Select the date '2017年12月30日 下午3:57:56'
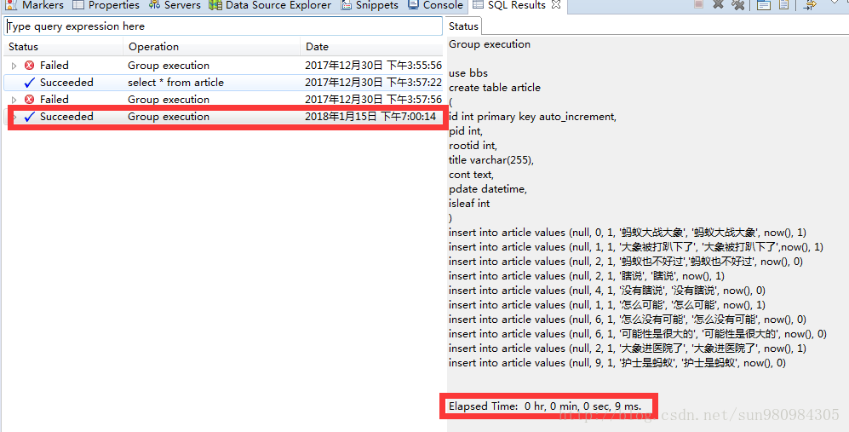 [x=373, y=99]
